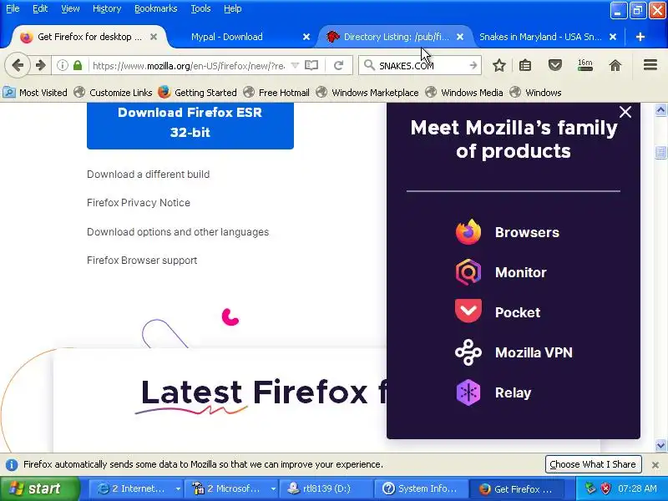Click the Mozilla VPN product icon
The height and width of the screenshot is (501, 668).
[x=468, y=352]
